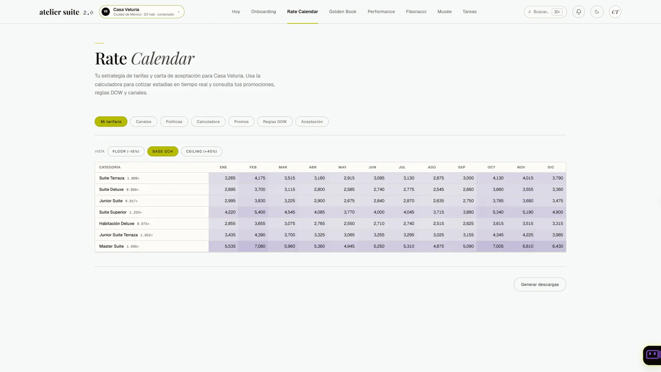Switch to the Fibonacci section

(x=416, y=12)
